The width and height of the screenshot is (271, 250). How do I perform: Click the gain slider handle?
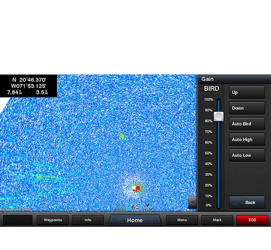click(x=219, y=116)
